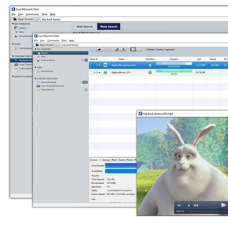Click the spinner icon beside Downloading...
Screen dimensions: 228x225
(82, 60)
